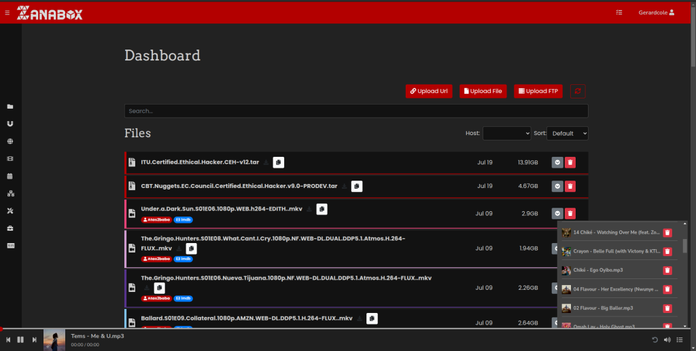Delete the Under.a.Dark.Sun file

point(570,214)
